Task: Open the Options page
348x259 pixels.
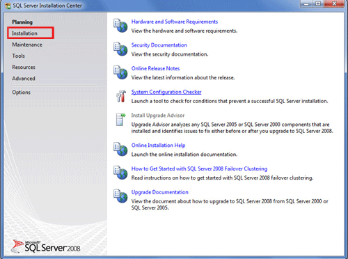Action: point(21,93)
